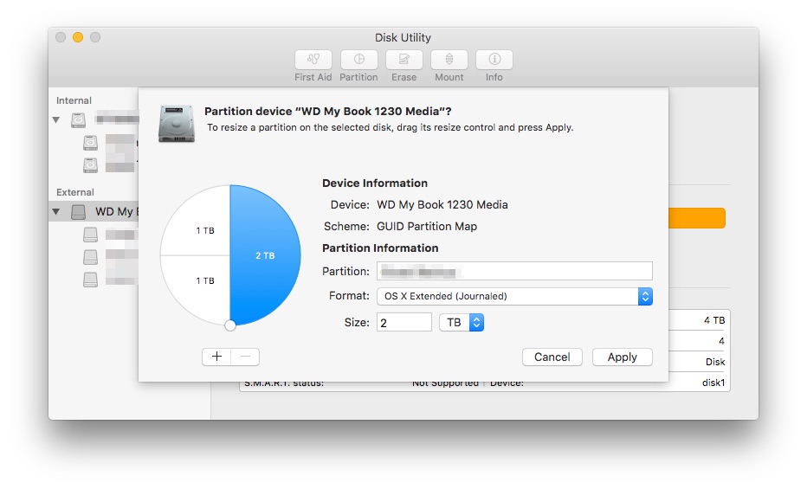Open the TB size unit dropdown
The image size is (807, 489).
coord(462,323)
